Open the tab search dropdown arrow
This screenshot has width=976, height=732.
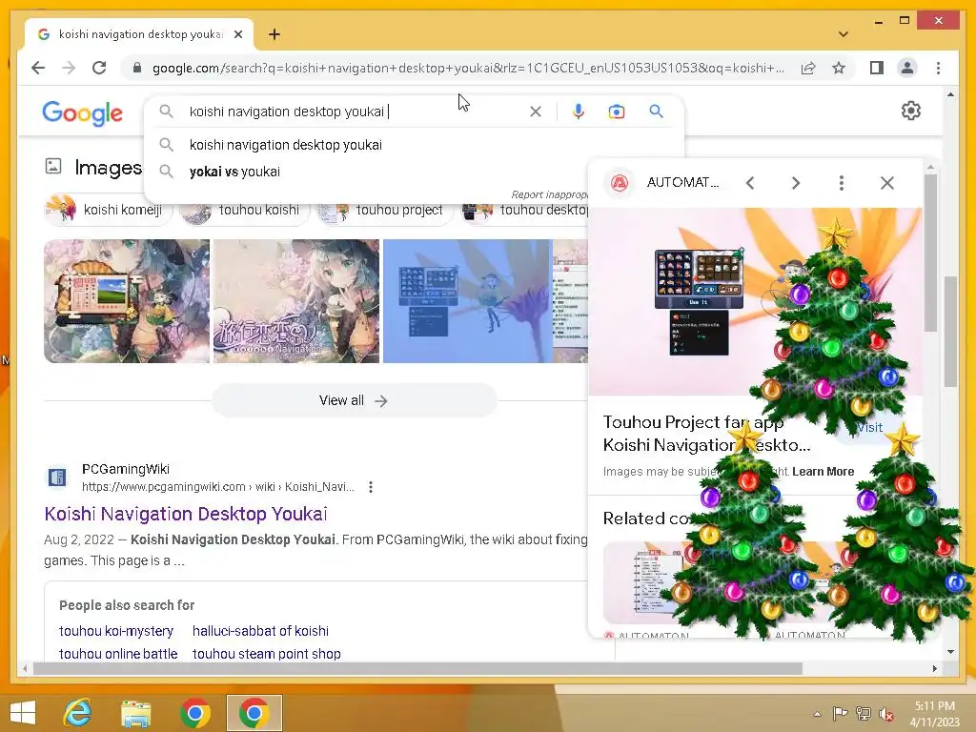[843, 34]
